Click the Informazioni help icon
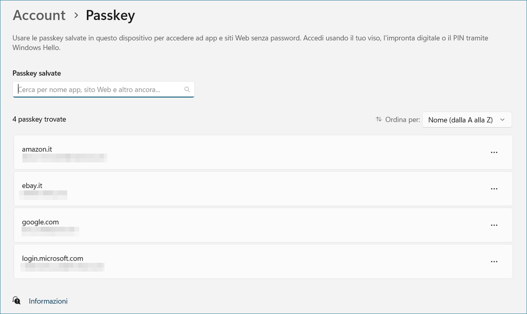The width and height of the screenshot is (527, 314). tap(16, 301)
